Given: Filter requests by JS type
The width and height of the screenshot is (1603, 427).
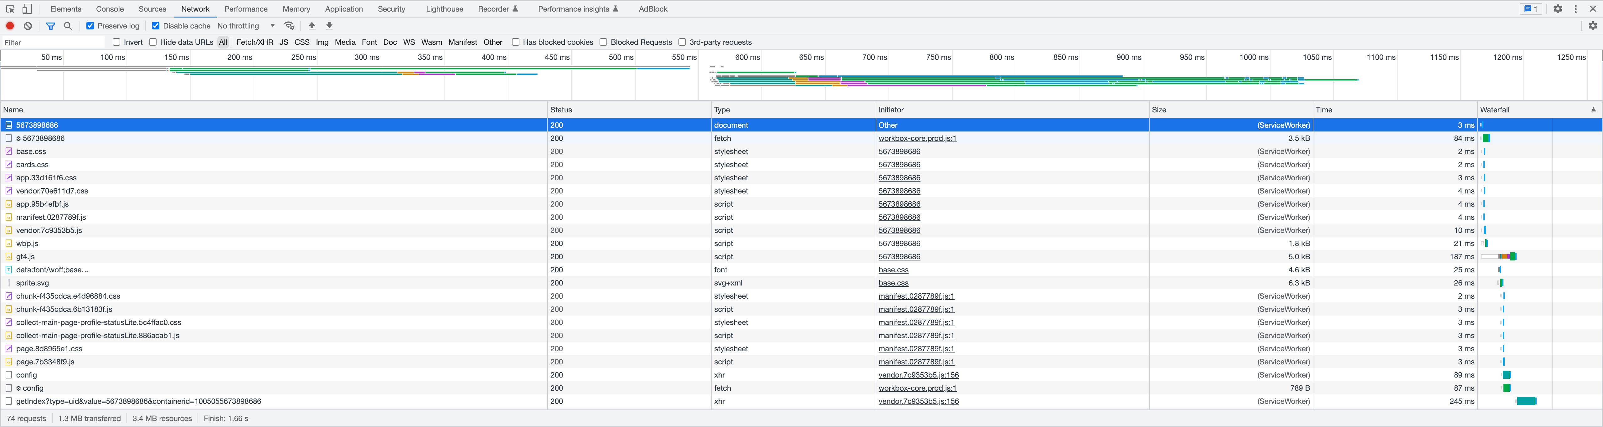Looking at the screenshot, I should (284, 42).
